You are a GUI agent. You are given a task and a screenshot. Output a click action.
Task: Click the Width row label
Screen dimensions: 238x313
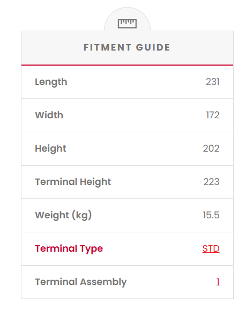(x=49, y=115)
